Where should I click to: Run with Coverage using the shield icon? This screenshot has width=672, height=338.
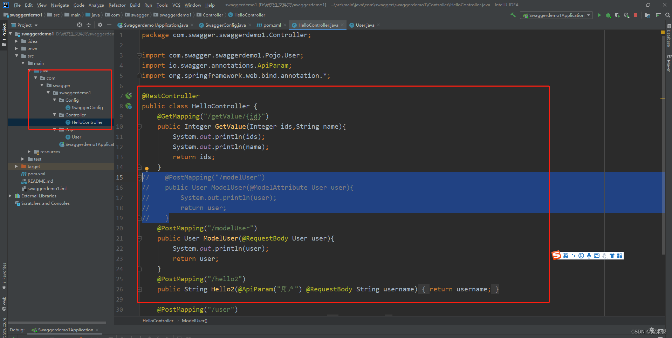[x=617, y=15]
